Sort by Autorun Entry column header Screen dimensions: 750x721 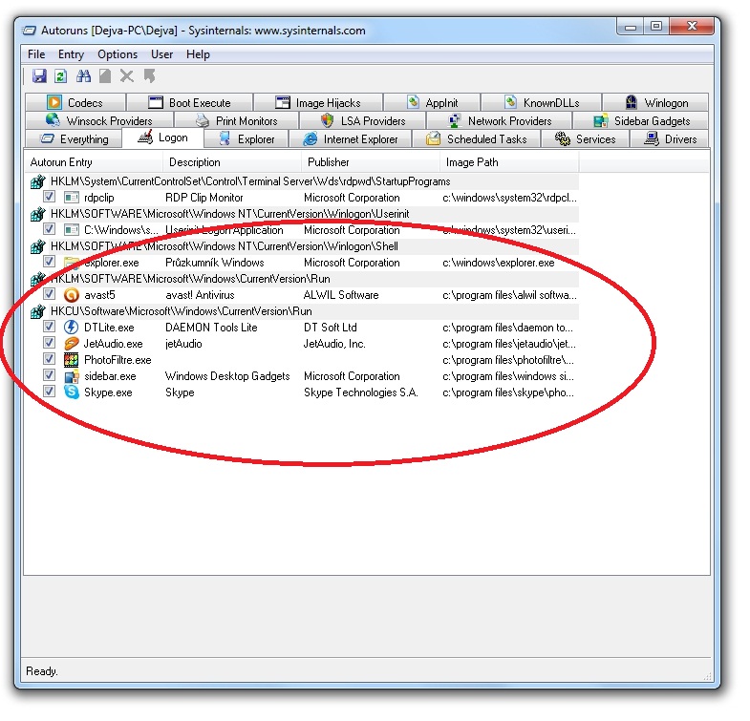(x=94, y=162)
